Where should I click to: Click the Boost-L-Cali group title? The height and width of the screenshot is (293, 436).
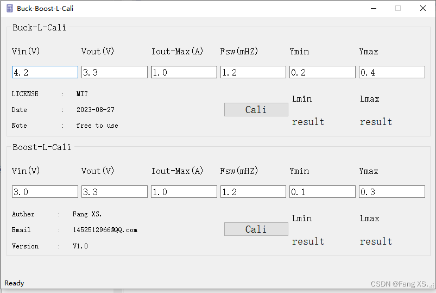tap(42, 147)
